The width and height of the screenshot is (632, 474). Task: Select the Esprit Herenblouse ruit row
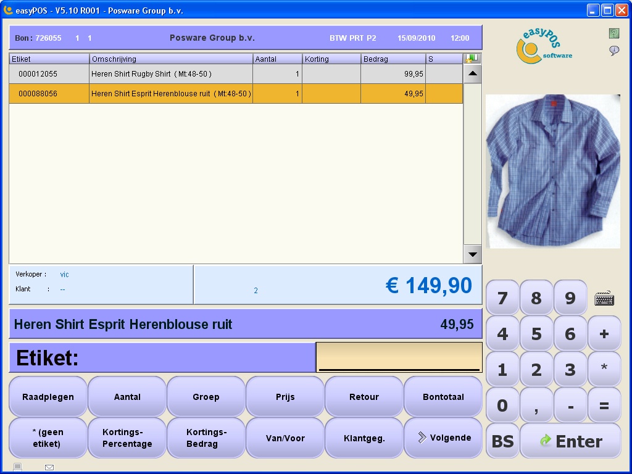click(x=236, y=94)
